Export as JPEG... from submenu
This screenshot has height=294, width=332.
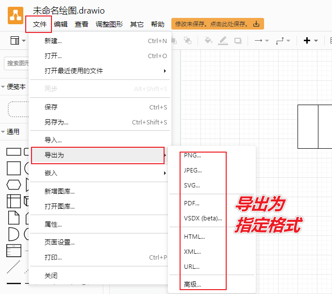point(212,170)
